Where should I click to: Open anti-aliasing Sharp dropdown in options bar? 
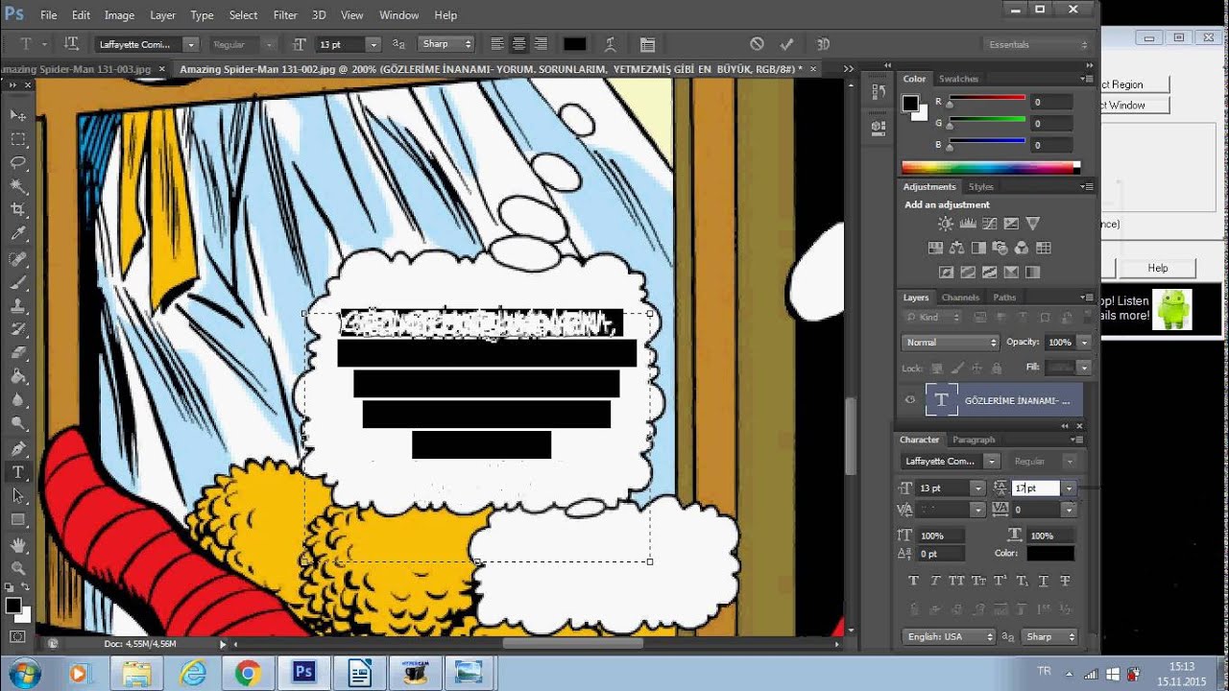tap(446, 44)
